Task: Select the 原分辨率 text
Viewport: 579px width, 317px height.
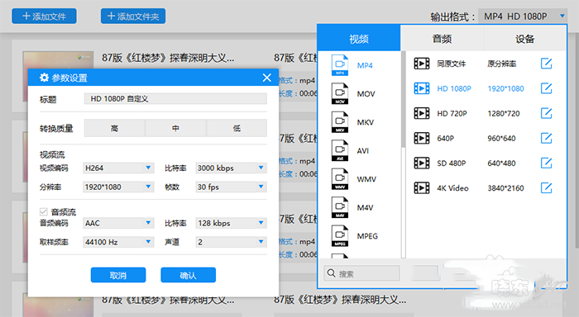Action: click(502, 64)
